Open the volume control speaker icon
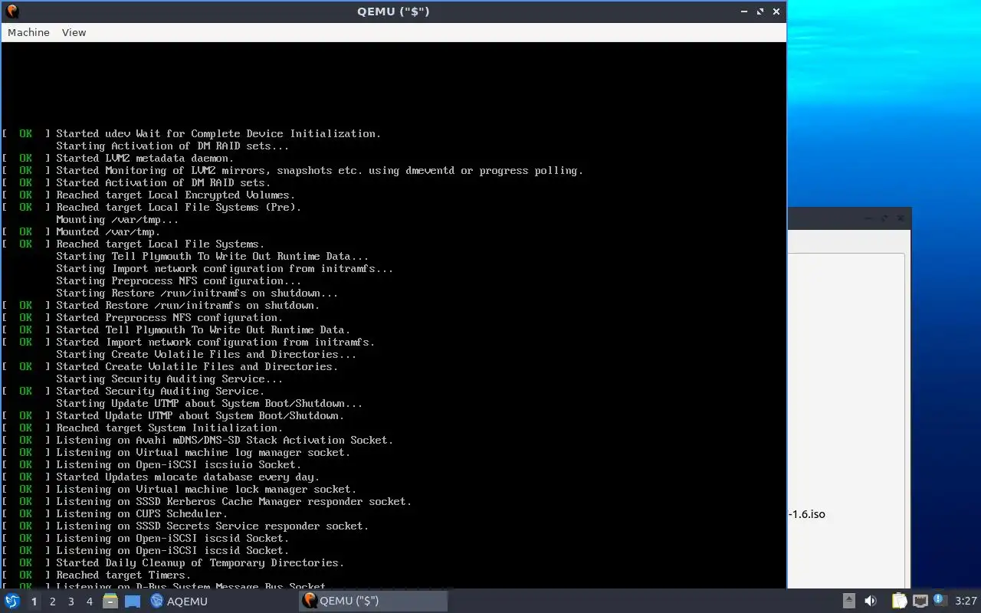981x613 pixels. point(871,601)
